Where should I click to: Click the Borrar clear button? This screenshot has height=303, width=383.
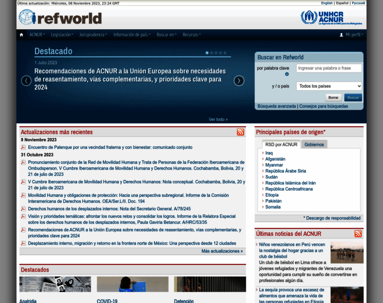[x=333, y=97]
